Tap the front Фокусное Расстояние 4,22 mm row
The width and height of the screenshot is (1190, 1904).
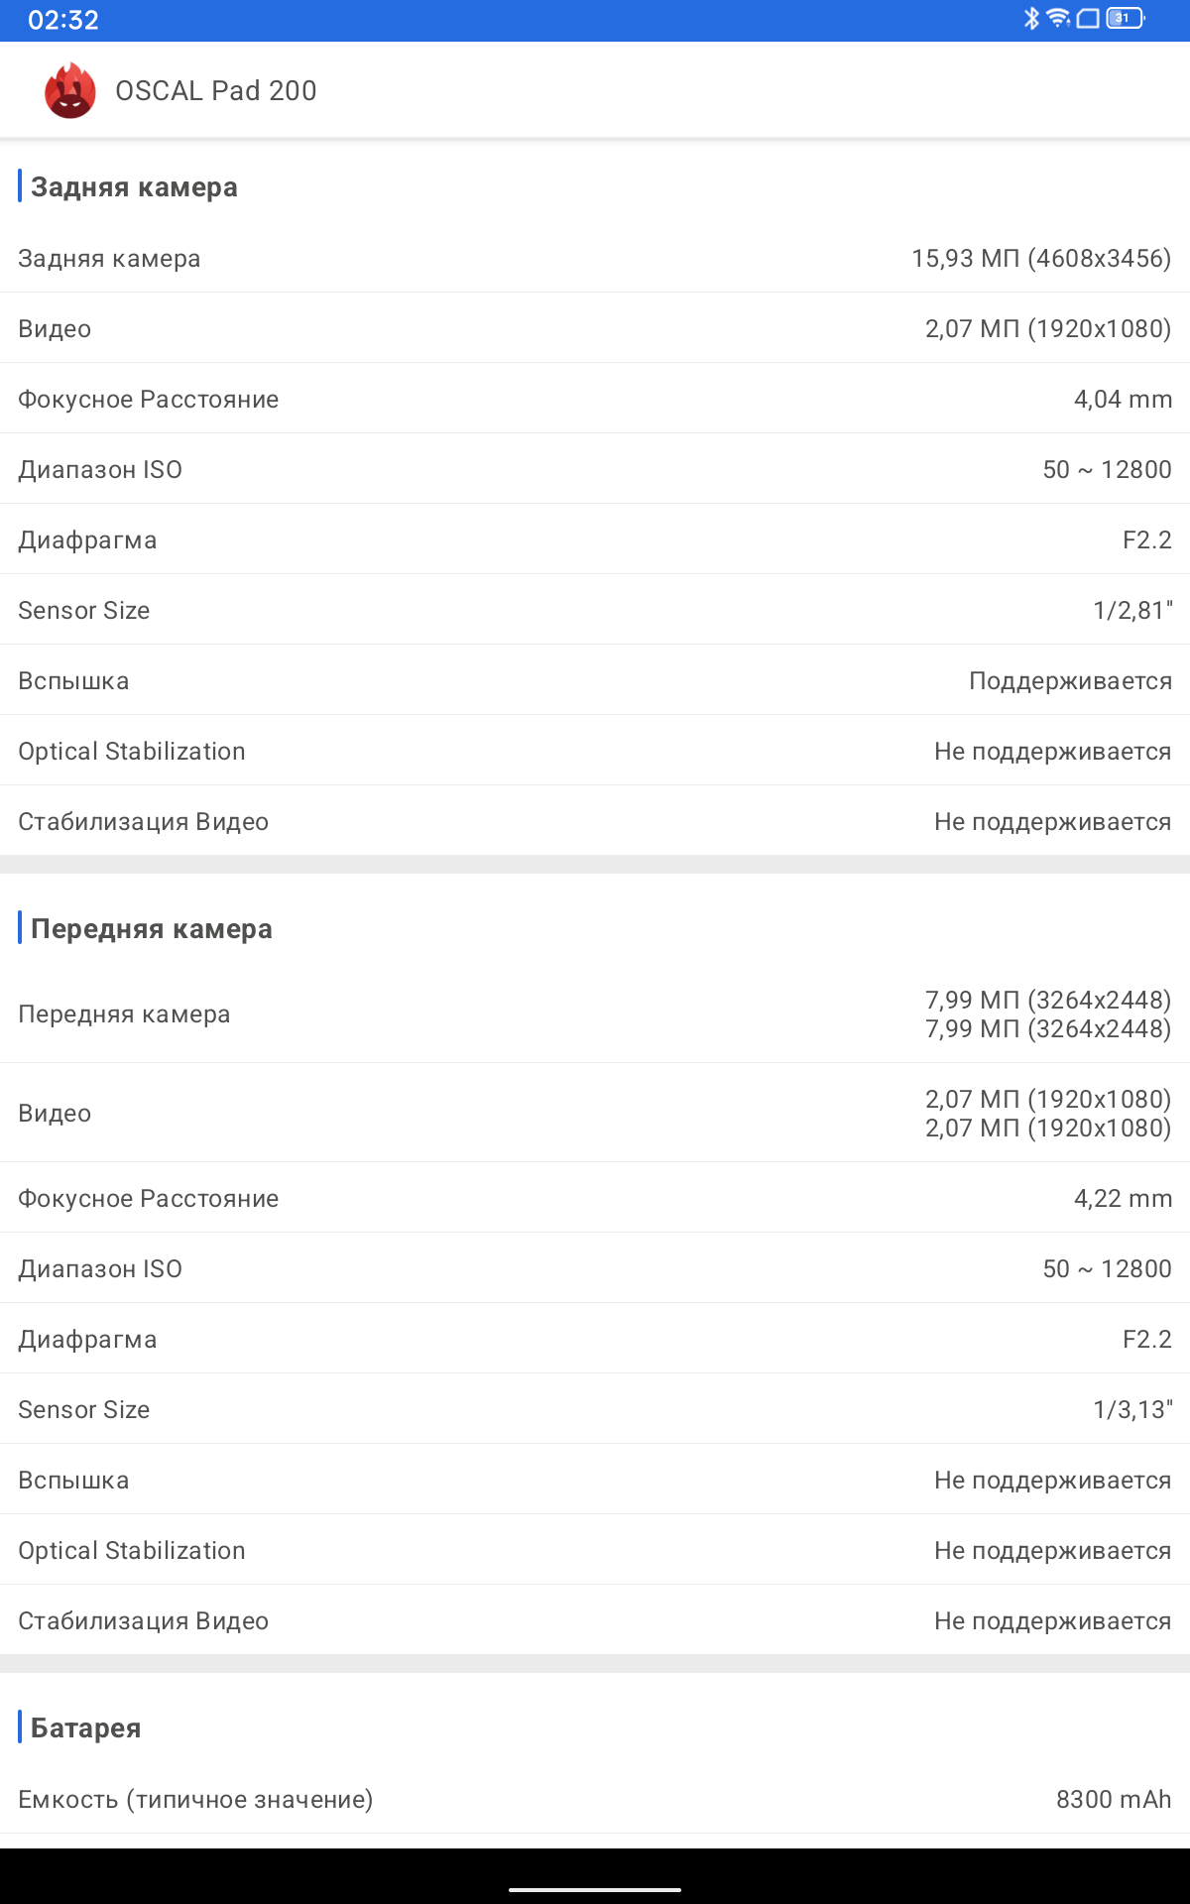pos(595,1198)
